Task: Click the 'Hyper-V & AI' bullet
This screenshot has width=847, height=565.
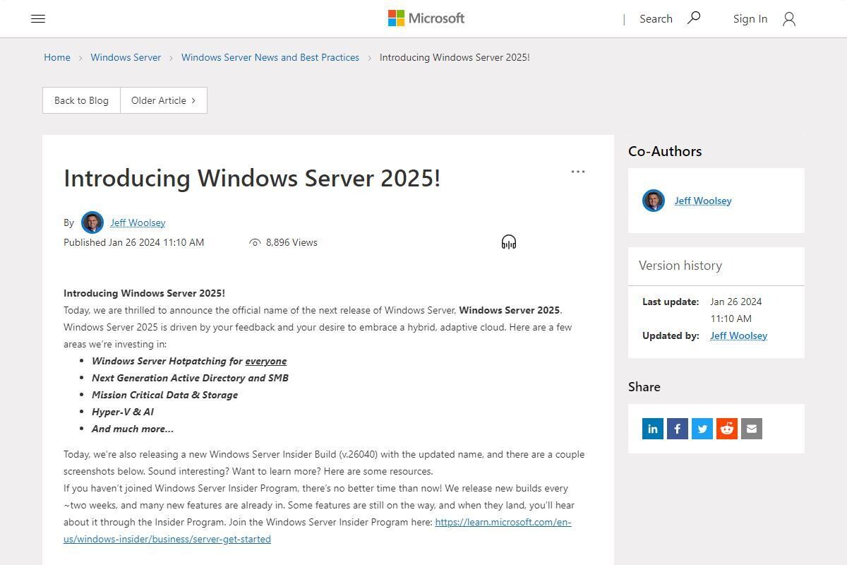Action: [123, 412]
